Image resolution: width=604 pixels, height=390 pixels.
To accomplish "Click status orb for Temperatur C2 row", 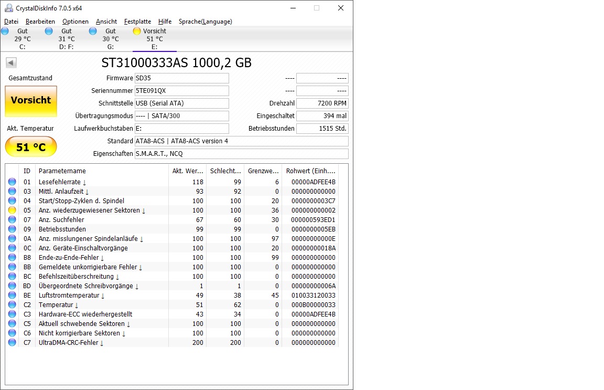I will (13, 305).
